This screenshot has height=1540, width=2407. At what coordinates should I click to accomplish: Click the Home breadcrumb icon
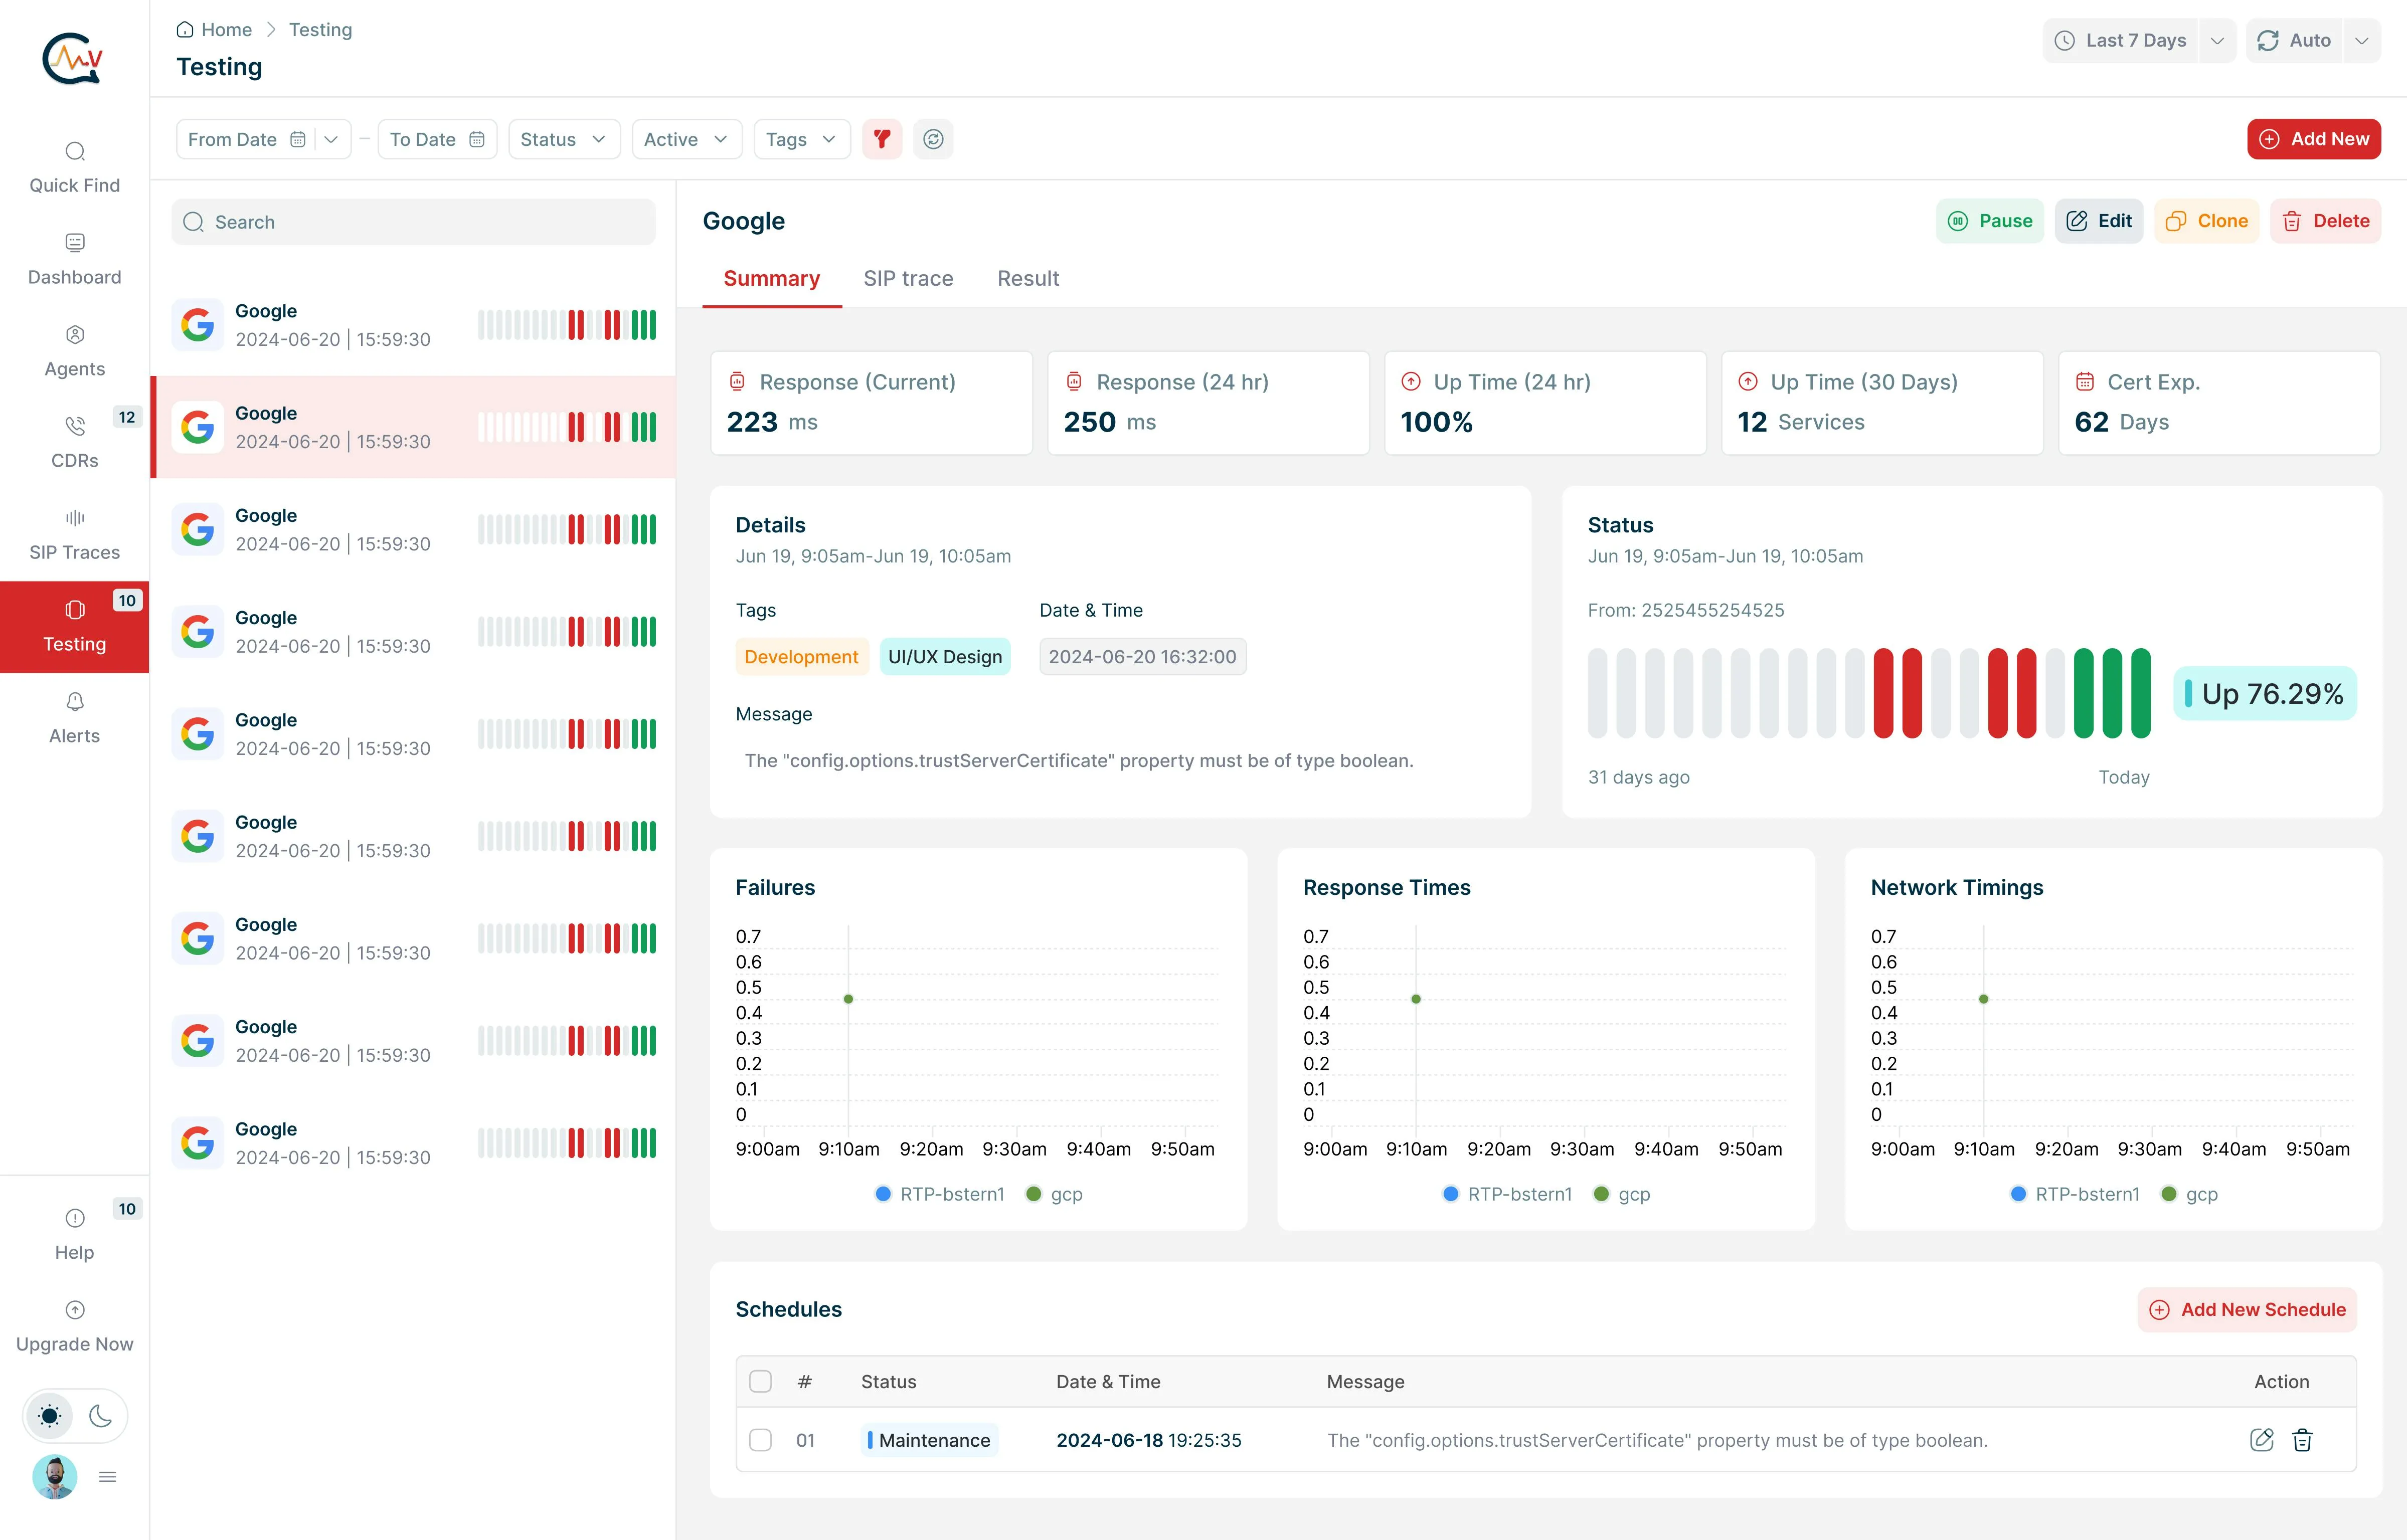tap(185, 30)
